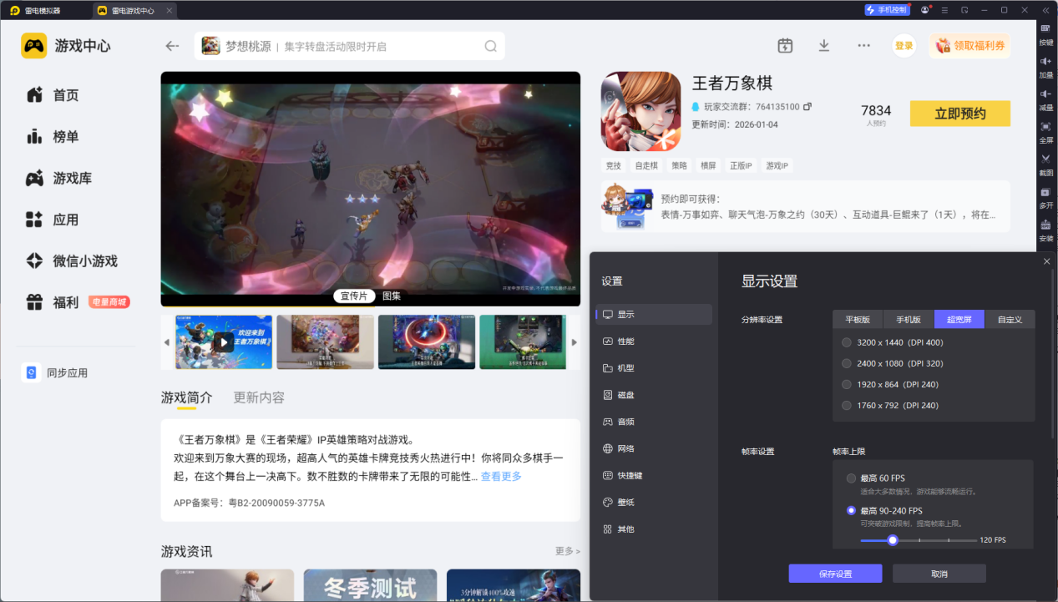Open the hamburger menu in title bar
Image resolution: width=1058 pixels, height=602 pixels.
(944, 10)
